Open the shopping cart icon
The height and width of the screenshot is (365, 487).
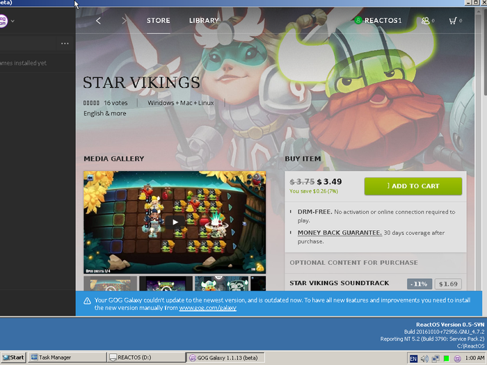(x=453, y=21)
